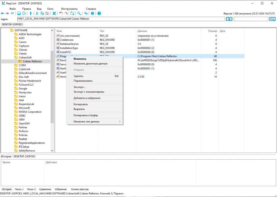Go back with the left arrow toolbar icon
The height and width of the screenshot is (197, 277).
click(3, 13)
